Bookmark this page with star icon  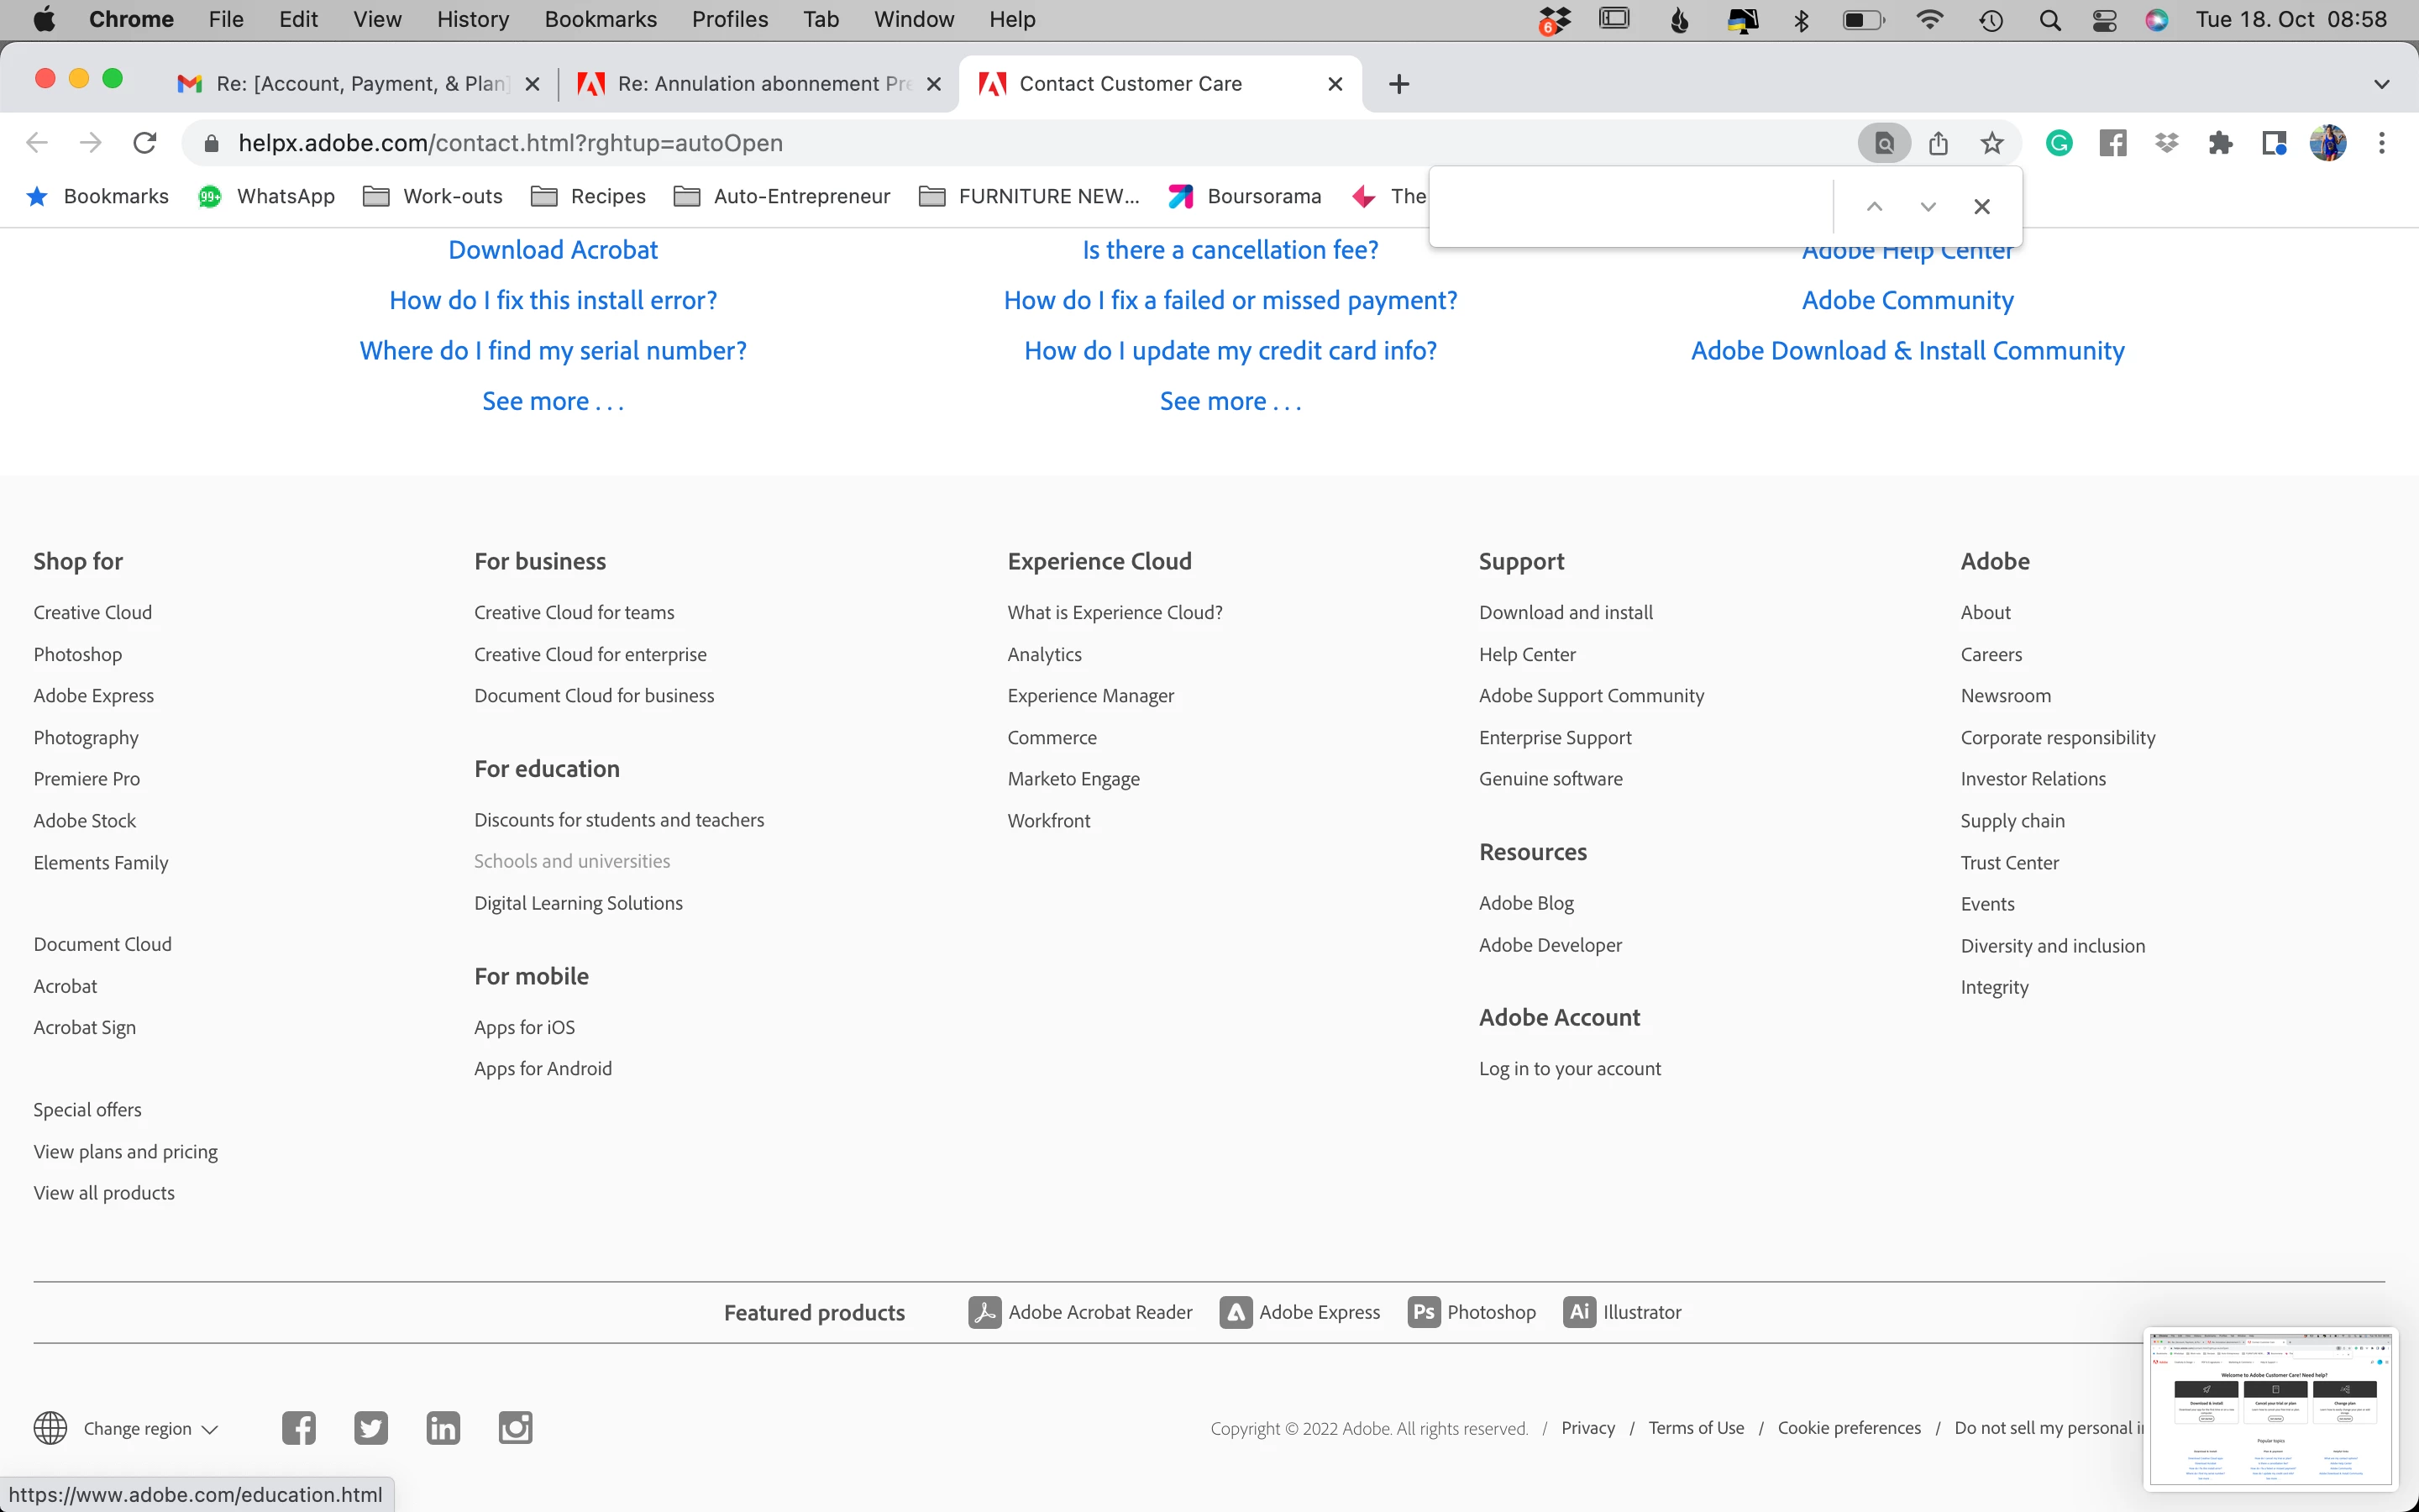coord(1992,143)
